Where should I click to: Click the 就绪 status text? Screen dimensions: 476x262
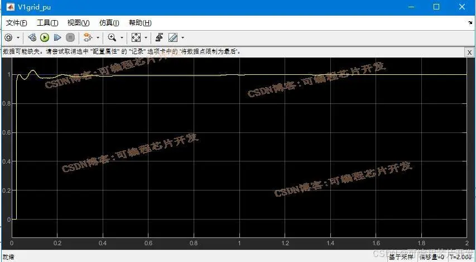point(8,257)
